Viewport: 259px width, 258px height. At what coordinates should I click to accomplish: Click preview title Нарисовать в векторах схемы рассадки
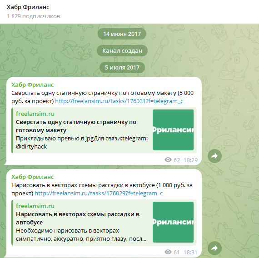tap(78, 218)
